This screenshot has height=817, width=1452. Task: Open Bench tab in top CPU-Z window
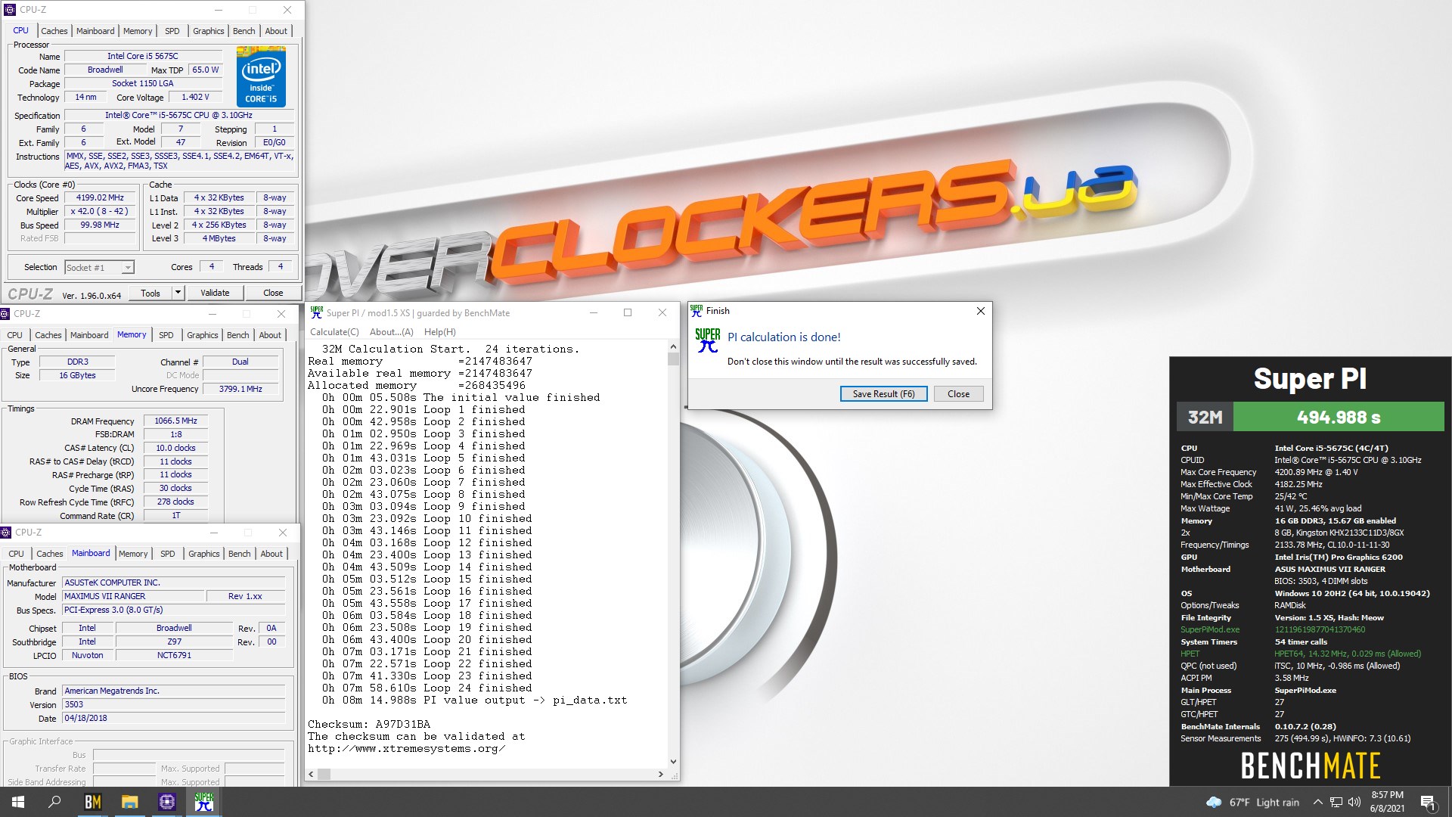(x=244, y=31)
